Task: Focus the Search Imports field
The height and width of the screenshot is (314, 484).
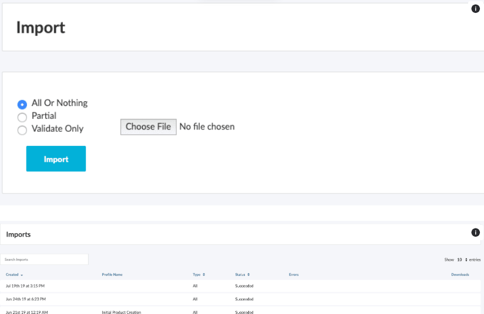Action: 45,259
